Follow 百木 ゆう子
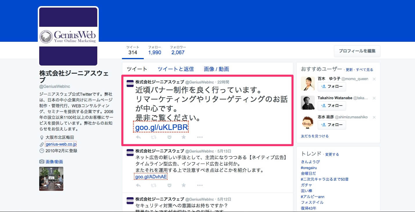 tap(332, 86)
